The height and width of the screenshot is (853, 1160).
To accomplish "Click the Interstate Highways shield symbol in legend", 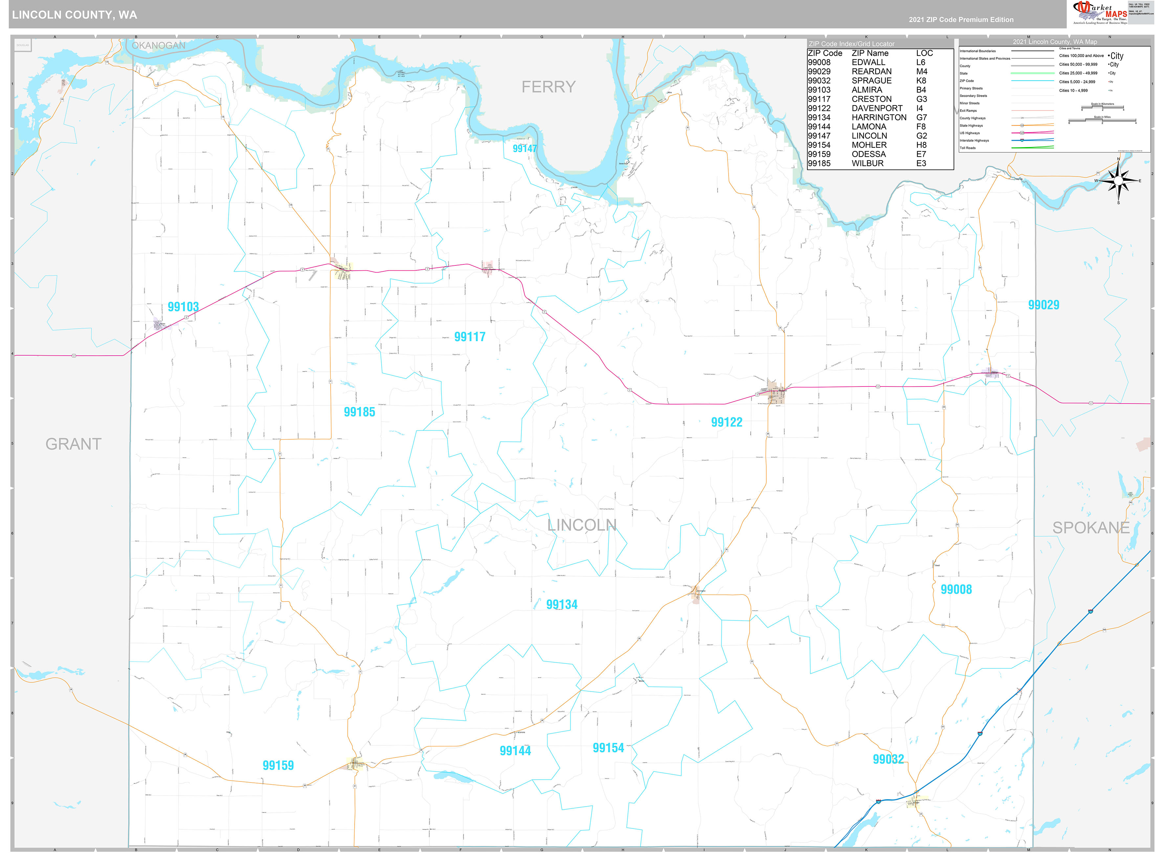I will 1022,140.
